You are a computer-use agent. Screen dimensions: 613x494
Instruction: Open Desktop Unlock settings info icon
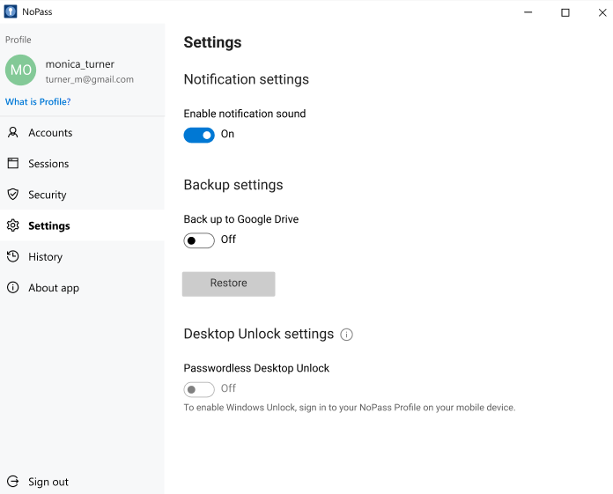[346, 335]
